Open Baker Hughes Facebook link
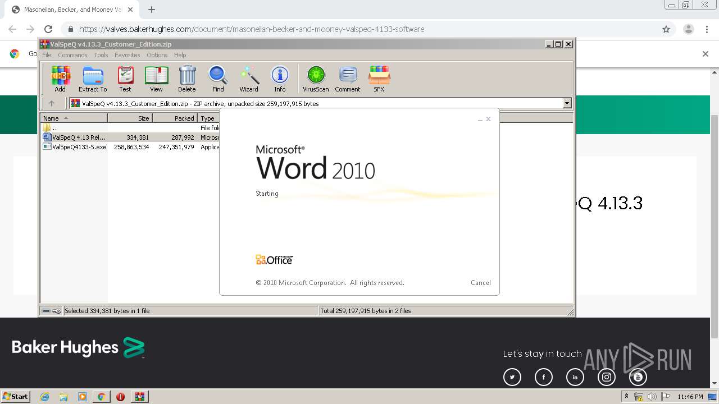This screenshot has height=404, width=719. tap(544, 377)
